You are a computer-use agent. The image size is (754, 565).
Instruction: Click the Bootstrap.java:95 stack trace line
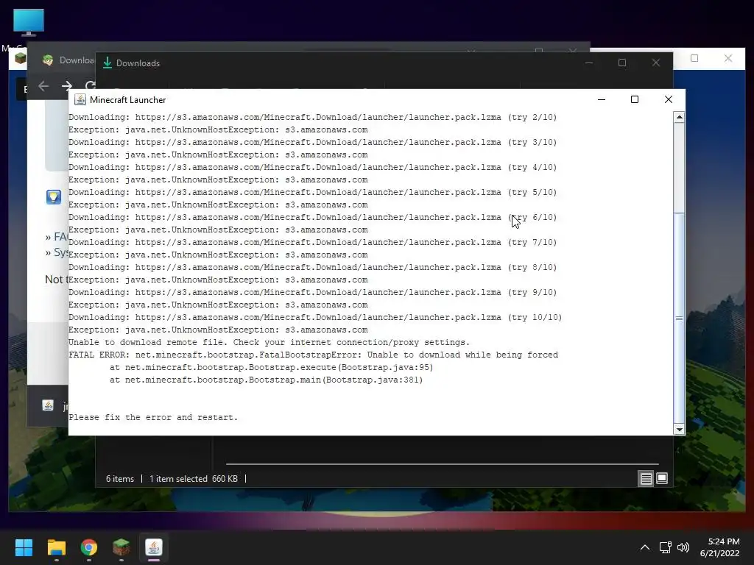coord(271,368)
